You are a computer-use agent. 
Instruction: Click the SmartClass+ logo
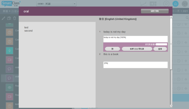[x=11, y=4]
